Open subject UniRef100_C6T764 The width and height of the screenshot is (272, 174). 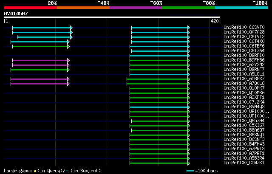[x=244, y=51]
